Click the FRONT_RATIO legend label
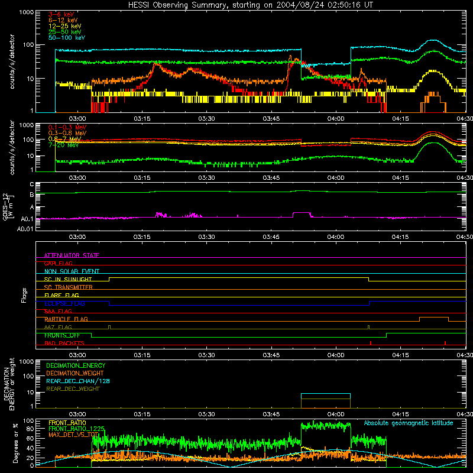Viewport: 473px width, 473px height. tap(67, 423)
